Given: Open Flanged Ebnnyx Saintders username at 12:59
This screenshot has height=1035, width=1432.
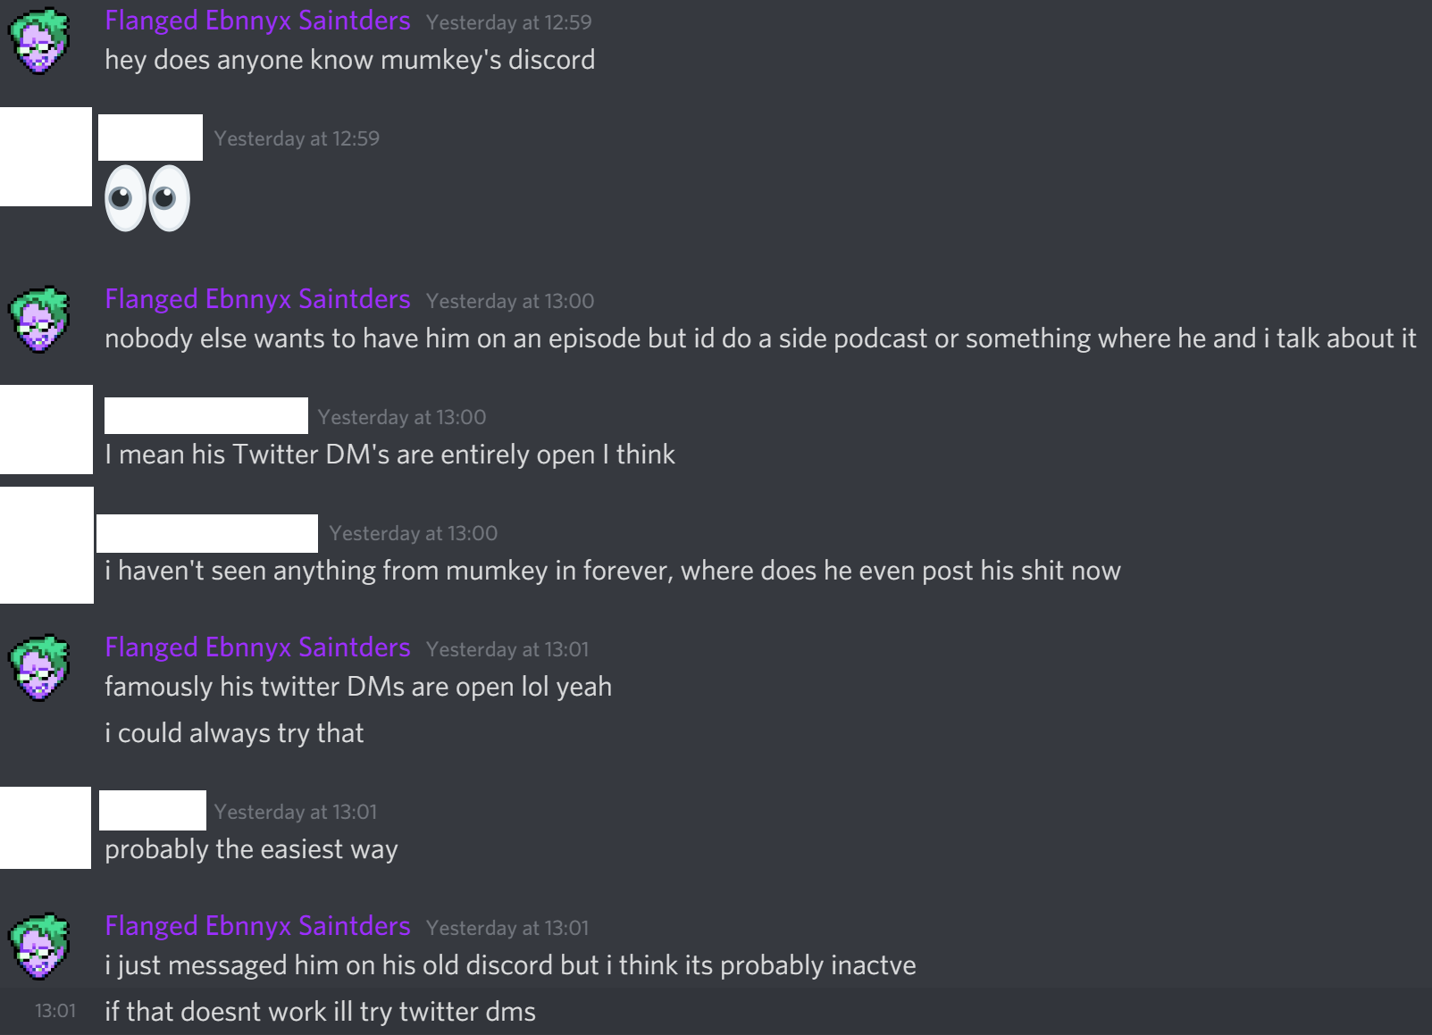Looking at the screenshot, I should pyautogui.click(x=257, y=21).
